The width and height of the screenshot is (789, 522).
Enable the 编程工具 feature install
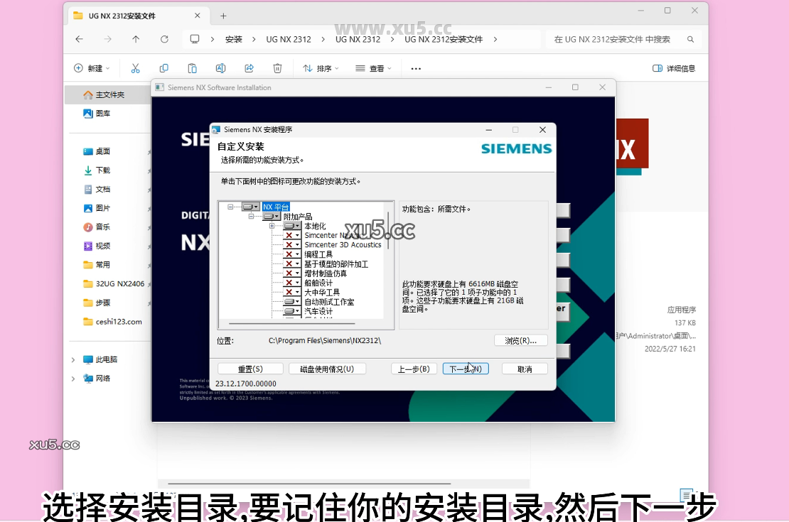(291, 254)
